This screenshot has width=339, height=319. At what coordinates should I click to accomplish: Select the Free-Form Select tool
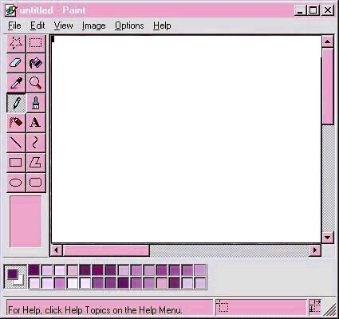click(x=16, y=43)
